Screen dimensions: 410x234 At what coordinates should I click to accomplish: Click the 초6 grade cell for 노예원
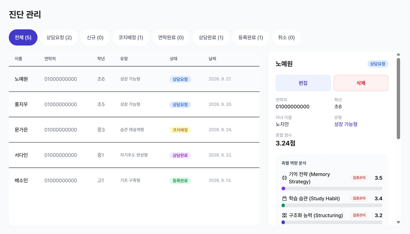coord(101,79)
